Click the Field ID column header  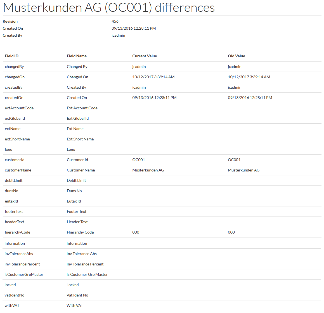pyautogui.click(x=12, y=56)
